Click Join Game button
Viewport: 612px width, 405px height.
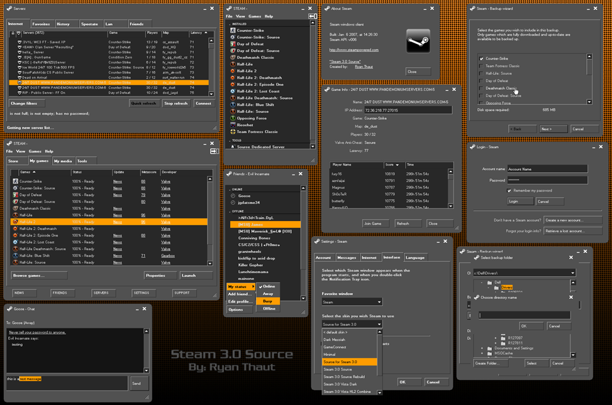point(376,224)
